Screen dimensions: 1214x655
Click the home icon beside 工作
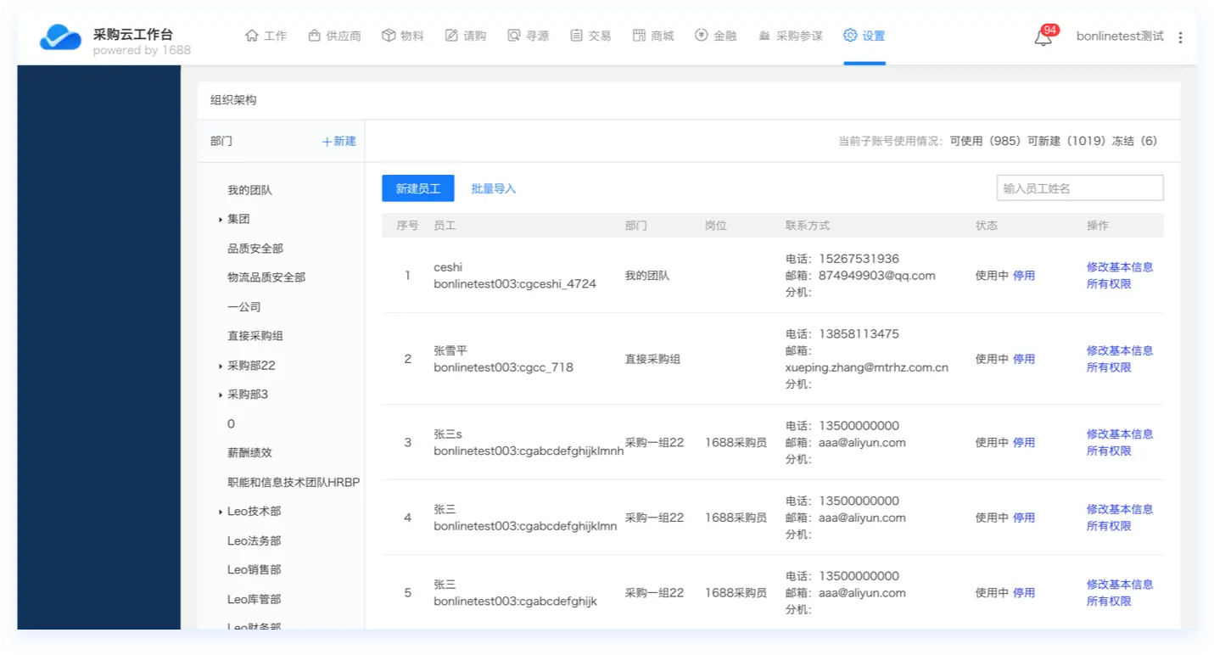click(x=251, y=36)
